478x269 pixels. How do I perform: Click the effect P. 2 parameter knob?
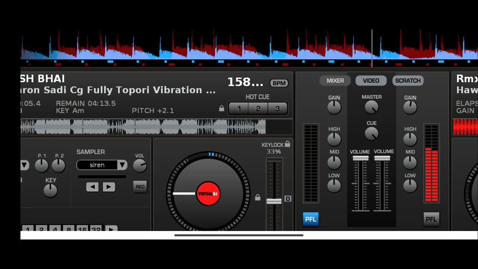59,166
